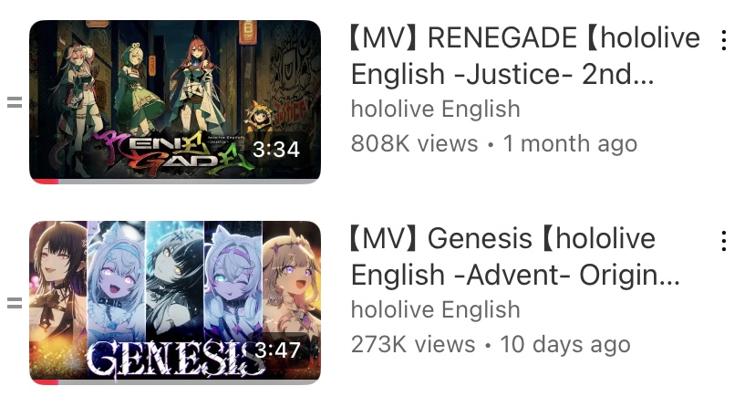Screen dimensions: 755x407
Task: Grab the RENEGADE reorder handle
Action: click(15, 102)
